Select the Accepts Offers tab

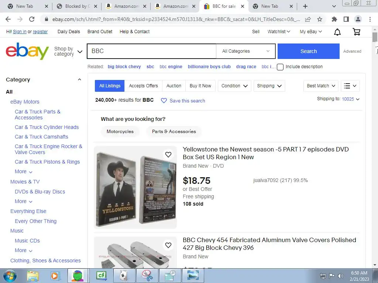pyautogui.click(x=144, y=86)
